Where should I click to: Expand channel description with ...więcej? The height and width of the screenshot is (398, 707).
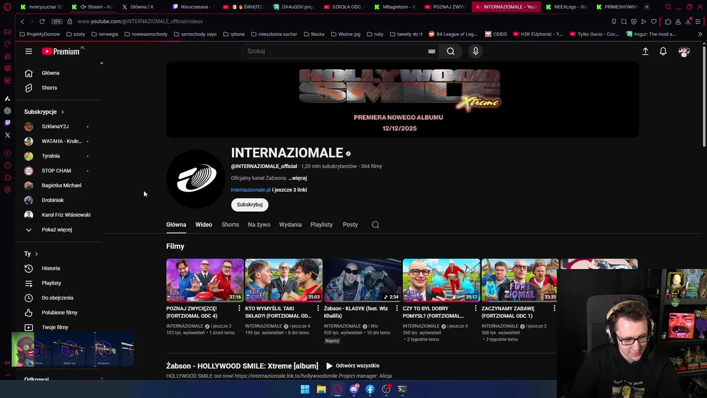[x=297, y=178]
